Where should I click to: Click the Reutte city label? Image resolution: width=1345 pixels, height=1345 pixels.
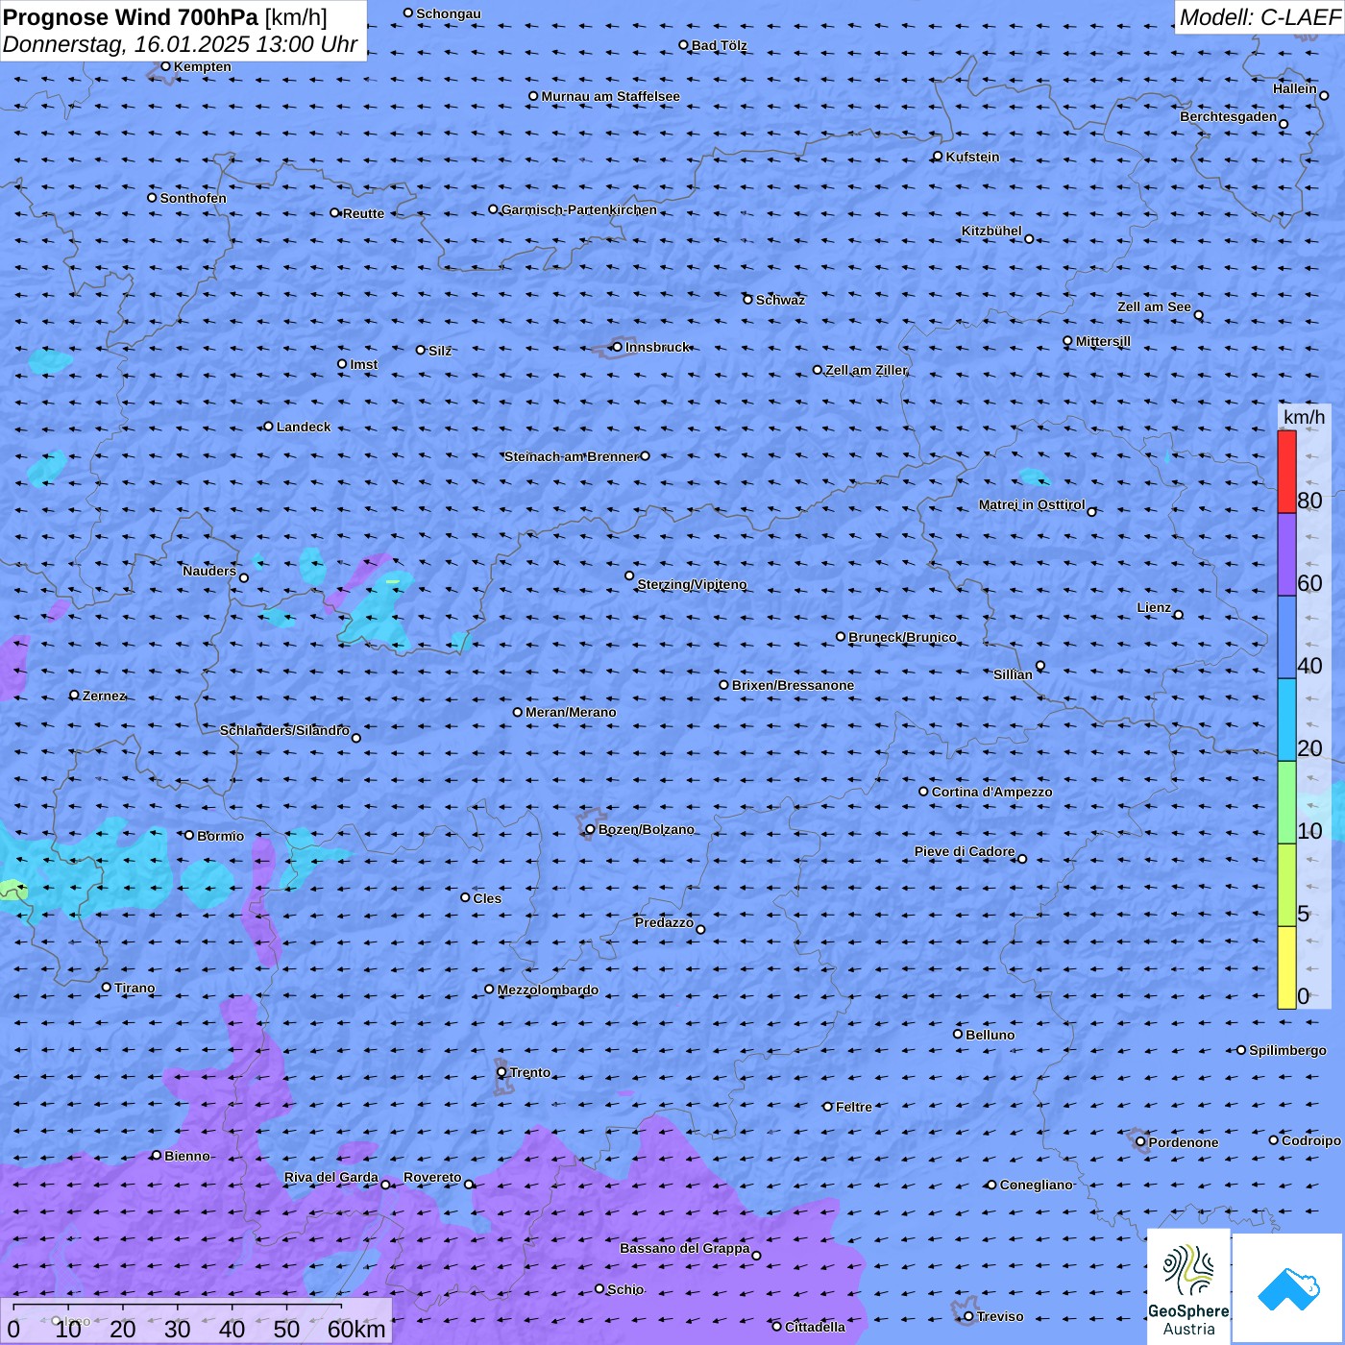point(363,213)
